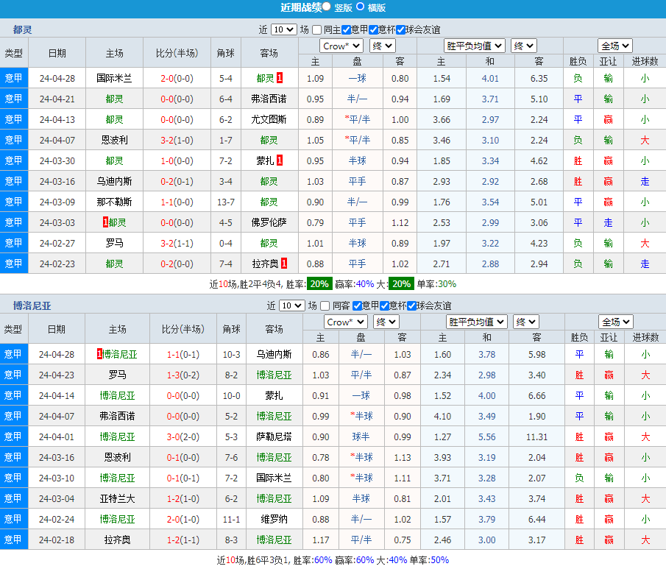This screenshot has height=569, width=666.
Task: Open Crow* odds company dropdown in 博洛尼亚 table
Action: (345, 322)
